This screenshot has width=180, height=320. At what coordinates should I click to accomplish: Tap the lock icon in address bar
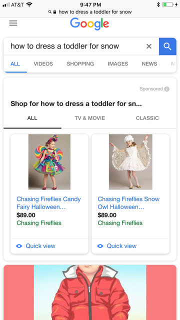(54, 12)
